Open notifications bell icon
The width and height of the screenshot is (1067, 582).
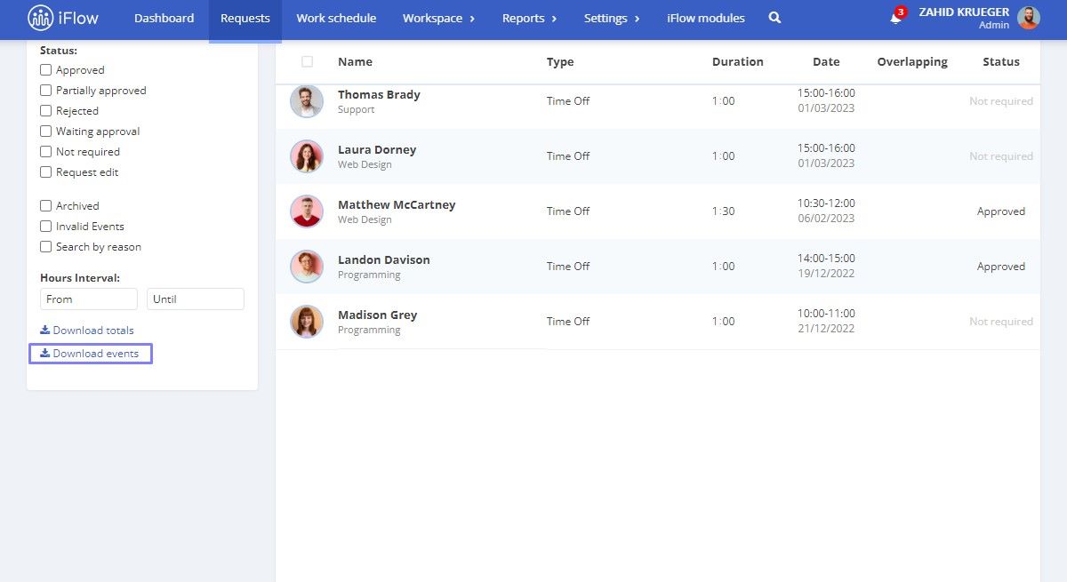[x=895, y=18]
